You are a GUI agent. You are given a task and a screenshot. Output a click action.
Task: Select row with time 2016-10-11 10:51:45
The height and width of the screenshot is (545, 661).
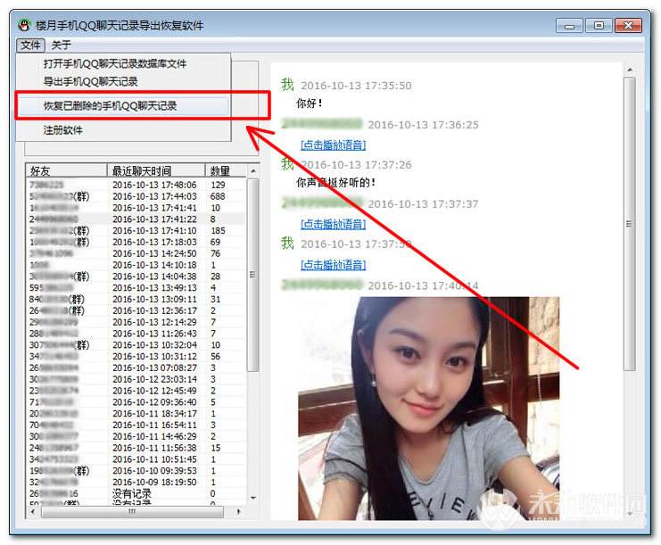coord(136,459)
